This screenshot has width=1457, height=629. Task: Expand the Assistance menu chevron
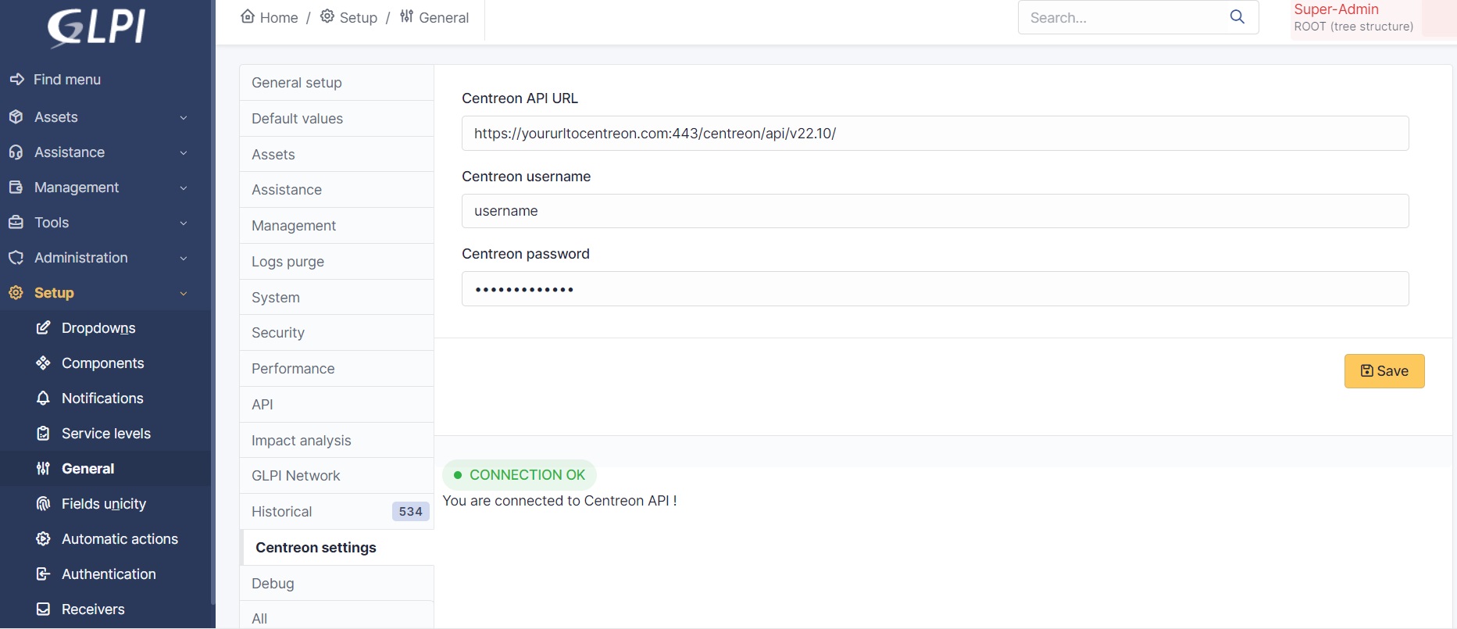pos(184,153)
